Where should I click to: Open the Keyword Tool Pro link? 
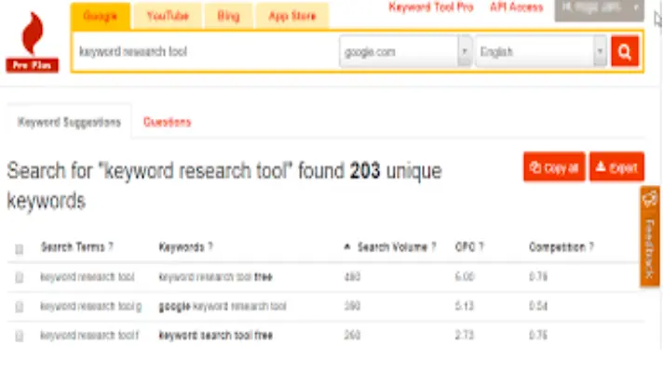pyautogui.click(x=431, y=7)
